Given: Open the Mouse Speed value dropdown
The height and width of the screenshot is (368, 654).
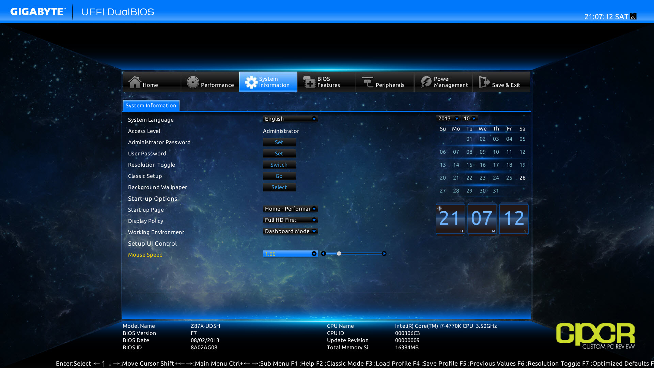Looking at the screenshot, I should 290,254.
